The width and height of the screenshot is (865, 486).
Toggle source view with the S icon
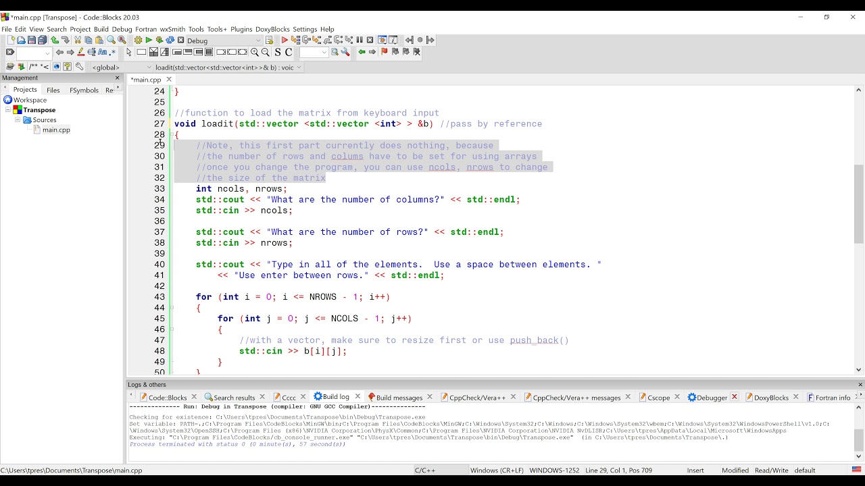[x=278, y=52]
